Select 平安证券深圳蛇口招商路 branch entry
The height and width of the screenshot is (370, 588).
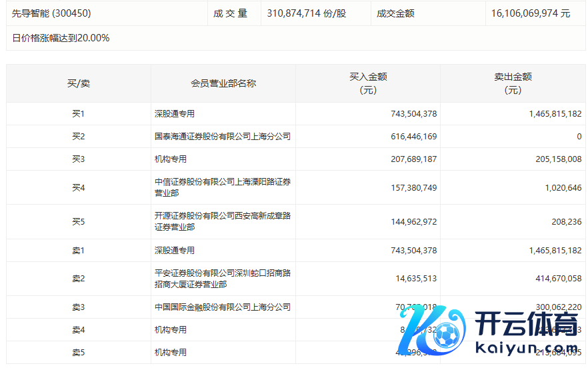(x=223, y=279)
